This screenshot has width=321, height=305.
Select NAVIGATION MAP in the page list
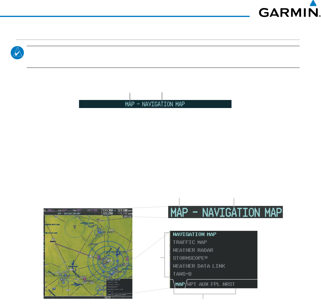click(194, 234)
